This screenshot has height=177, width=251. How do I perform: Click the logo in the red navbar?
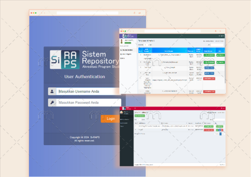click(127, 108)
